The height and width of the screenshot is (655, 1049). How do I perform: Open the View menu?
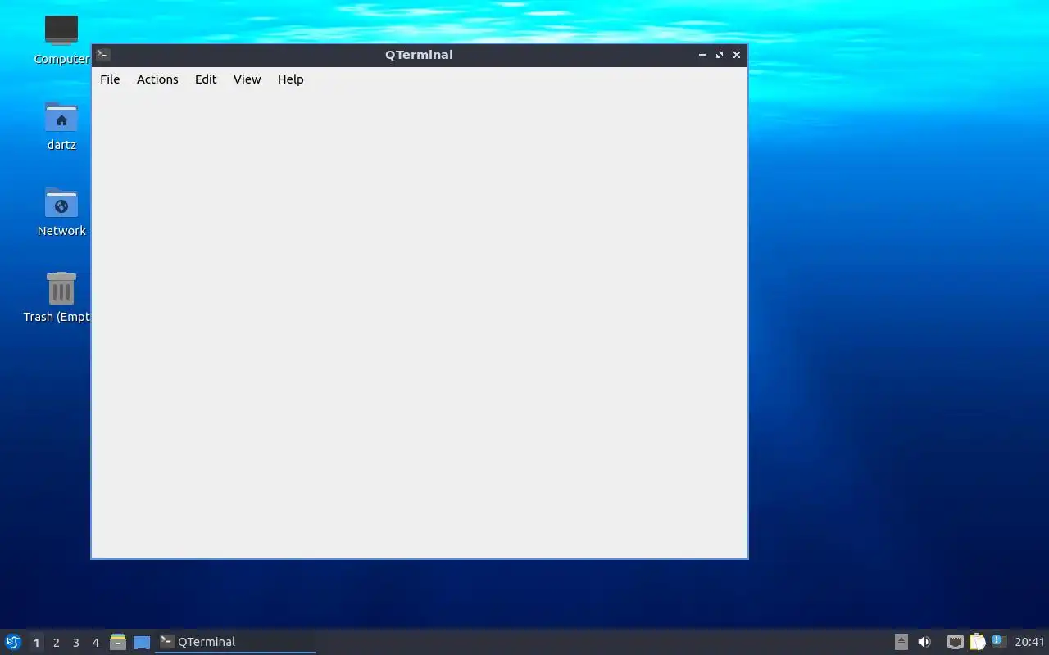pyautogui.click(x=247, y=79)
